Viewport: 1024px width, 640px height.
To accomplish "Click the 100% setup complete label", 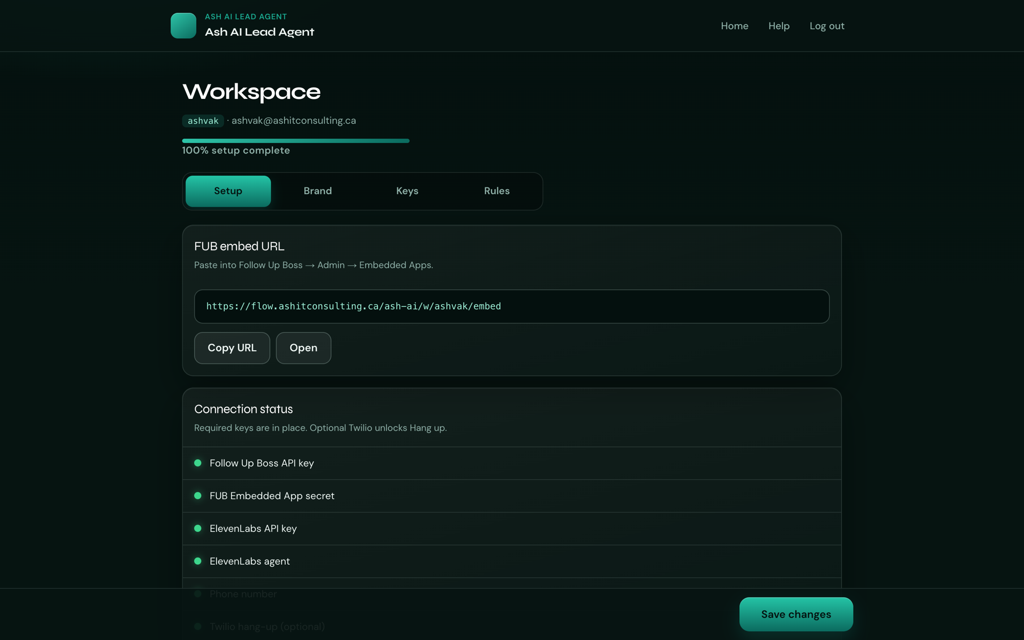I will click(236, 151).
